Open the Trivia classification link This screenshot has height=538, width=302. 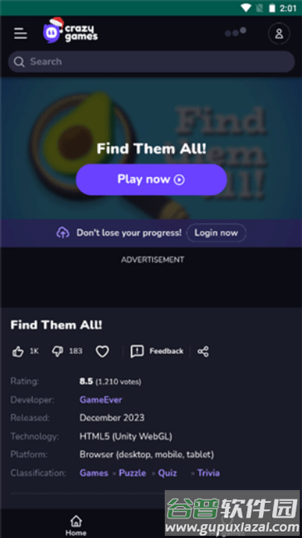point(209,473)
